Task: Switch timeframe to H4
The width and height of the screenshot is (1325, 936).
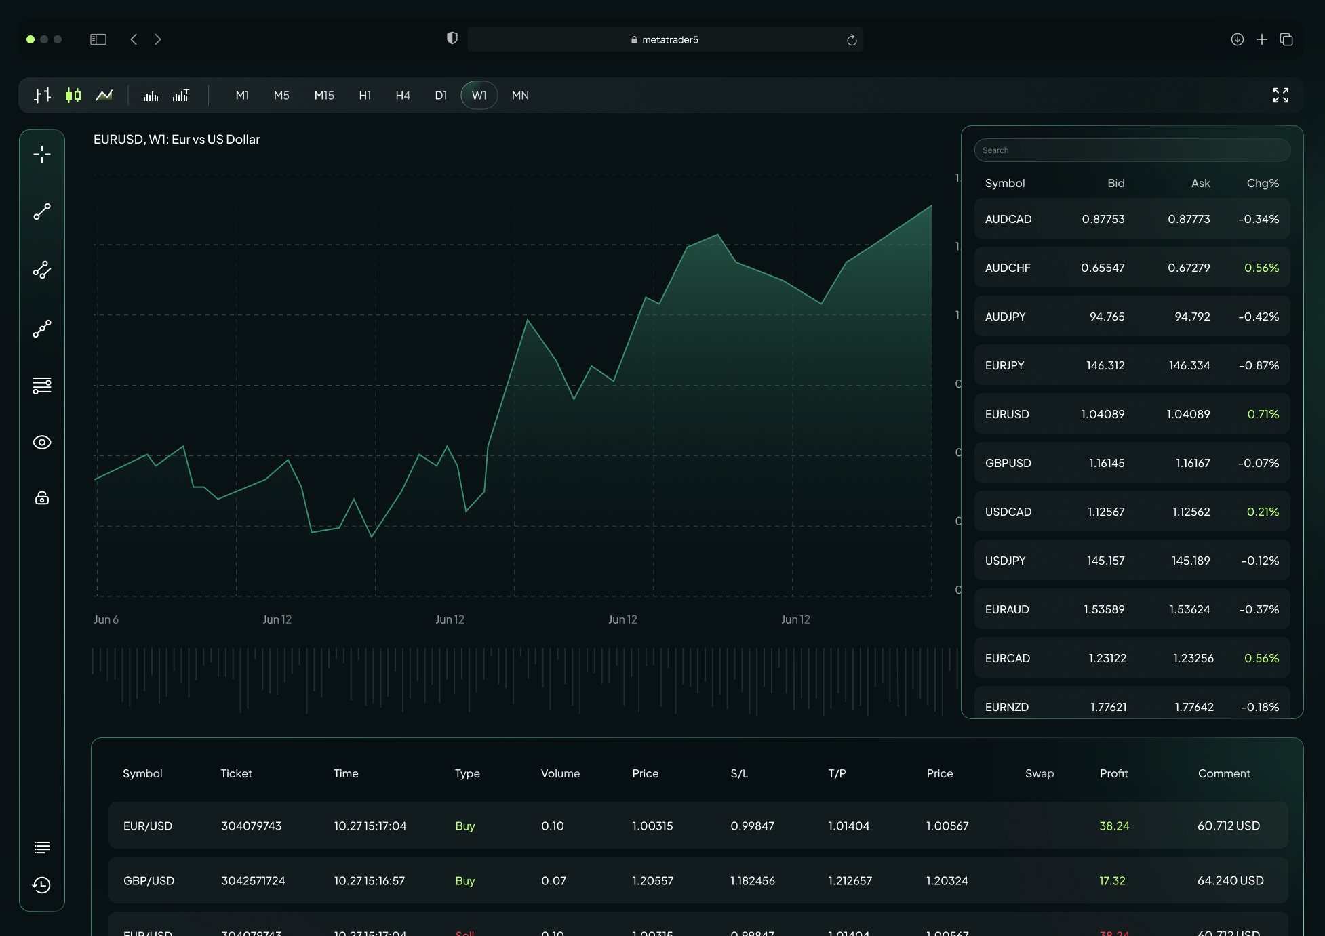Action: click(403, 96)
